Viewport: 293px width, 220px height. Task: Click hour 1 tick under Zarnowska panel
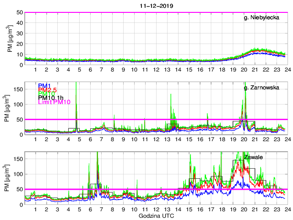36,139
